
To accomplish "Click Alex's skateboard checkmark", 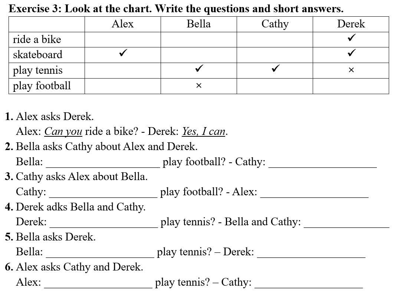I will [x=123, y=53].
